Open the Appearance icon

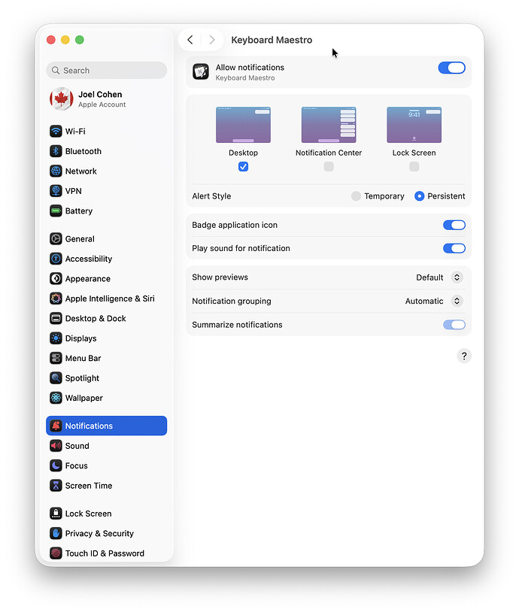[x=56, y=278]
